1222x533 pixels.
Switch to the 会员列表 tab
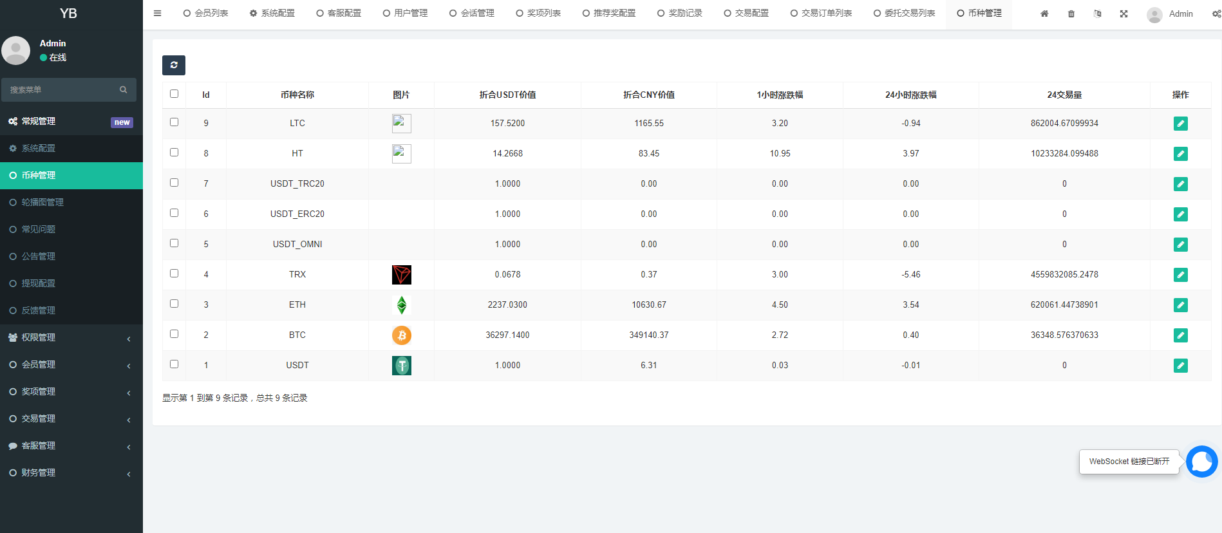pos(206,14)
